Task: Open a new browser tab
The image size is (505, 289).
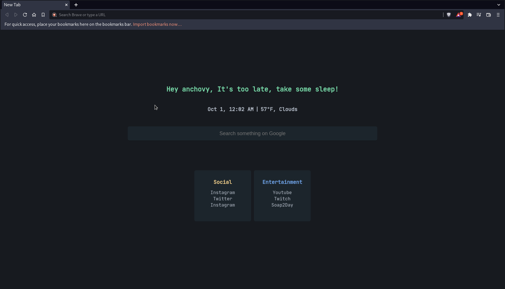Action: (x=76, y=5)
